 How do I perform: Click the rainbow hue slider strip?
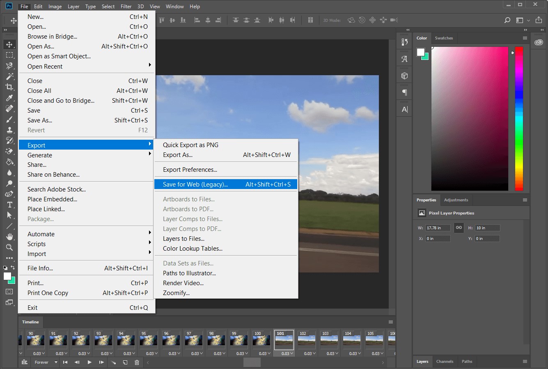coord(519,118)
